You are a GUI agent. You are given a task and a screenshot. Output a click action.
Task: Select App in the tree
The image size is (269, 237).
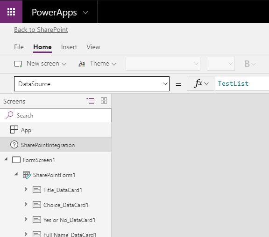[56, 130]
